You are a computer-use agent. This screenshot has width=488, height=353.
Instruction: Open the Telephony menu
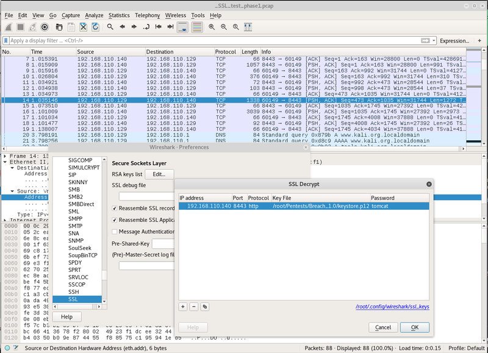click(x=147, y=15)
